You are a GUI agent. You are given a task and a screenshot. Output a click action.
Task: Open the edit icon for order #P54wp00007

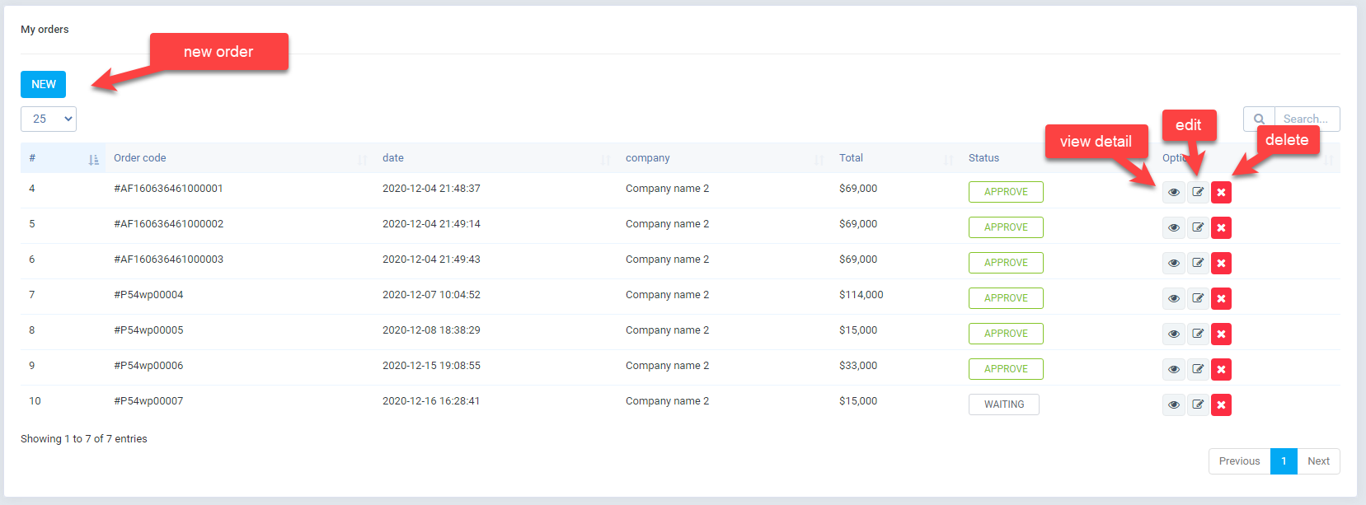tap(1198, 404)
